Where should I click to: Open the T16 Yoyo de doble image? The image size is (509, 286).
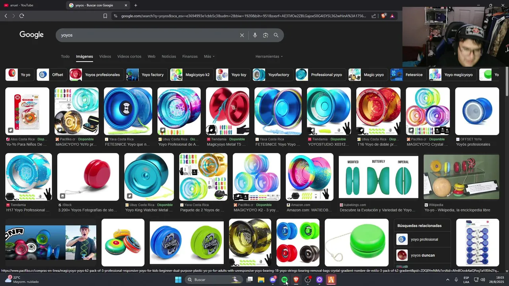click(378, 111)
